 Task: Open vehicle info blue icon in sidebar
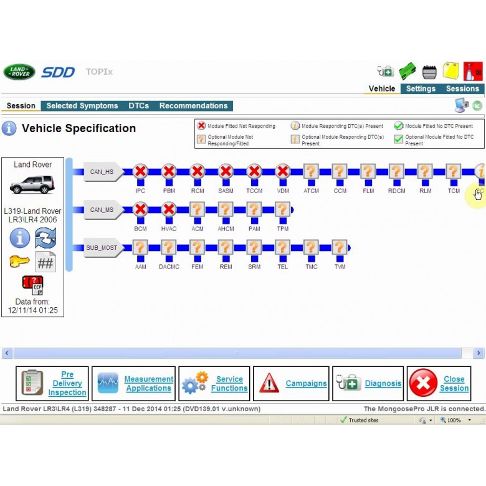(x=20, y=238)
